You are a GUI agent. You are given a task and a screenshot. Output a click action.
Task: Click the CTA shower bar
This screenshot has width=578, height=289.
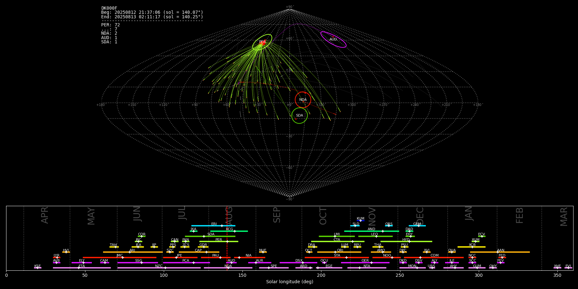[338, 241]
